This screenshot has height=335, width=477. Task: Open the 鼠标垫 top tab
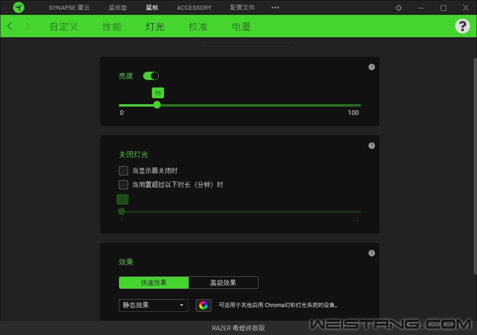pyautogui.click(x=118, y=7)
